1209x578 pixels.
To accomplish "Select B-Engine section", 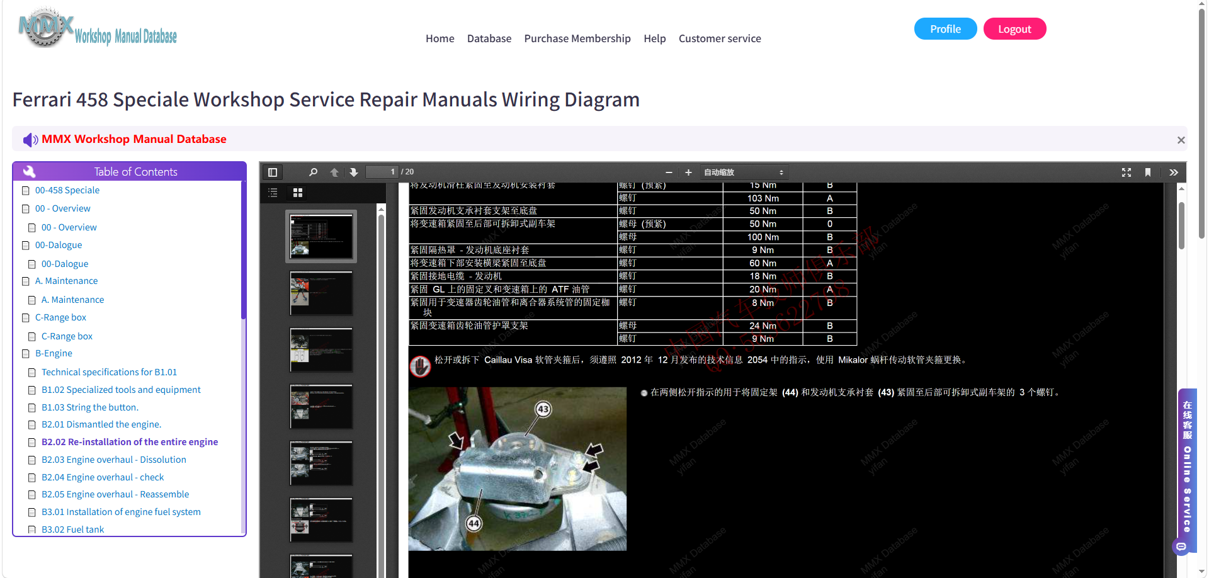I will click(54, 354).
